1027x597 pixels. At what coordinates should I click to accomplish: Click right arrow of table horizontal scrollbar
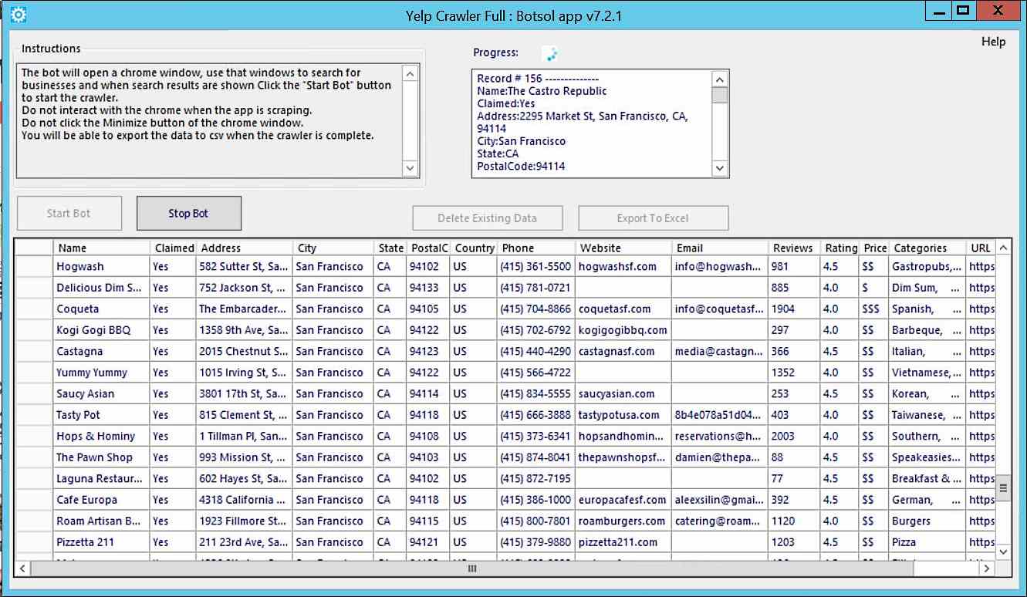click(987, 568)
